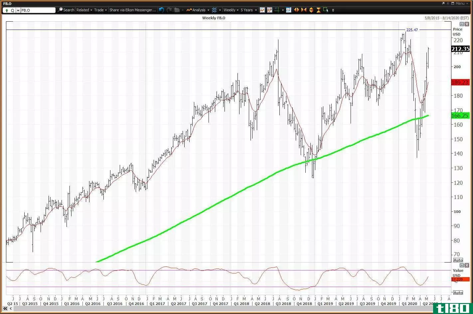Open the 5 Years range dropdown
Viewport: 473px width, 314px height.
[248, 10]
